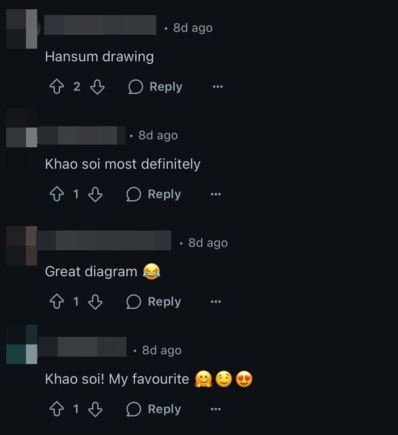Upvote the "Khao soi! My favourite" comment

[x=57, y=409]
